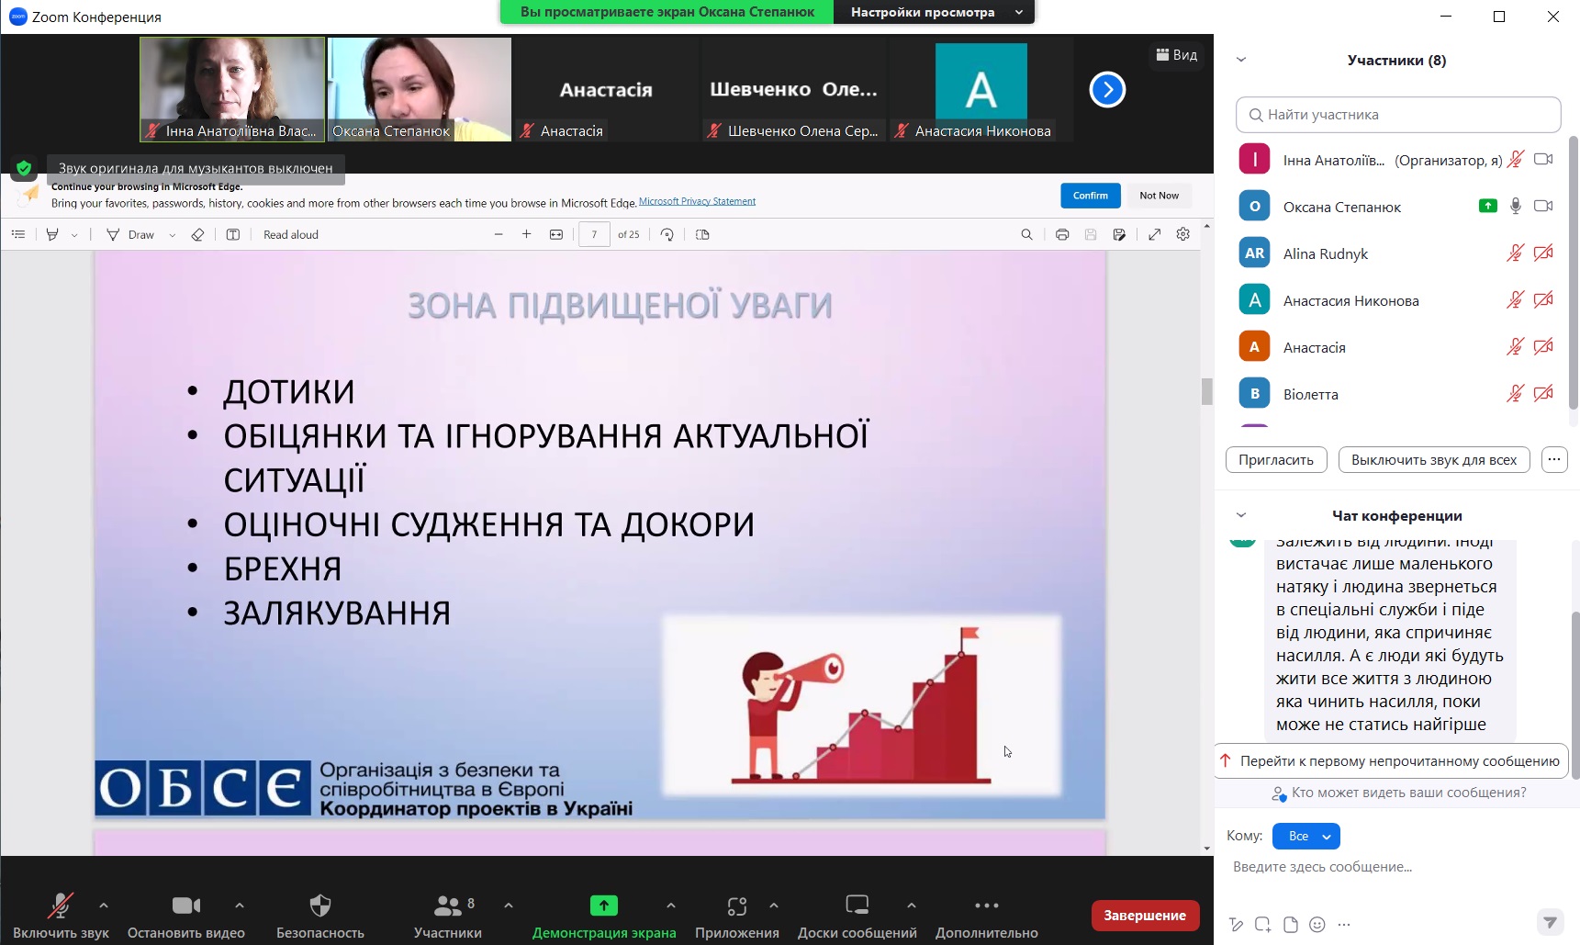This screenshot has height=945, width=1580.
Task: Select Анастасия Никонова tile in gallery strip
Action: (x=981, y=89)
